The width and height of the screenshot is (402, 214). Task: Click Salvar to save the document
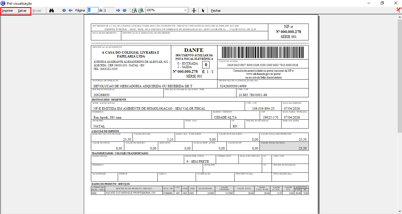[22, 11]
